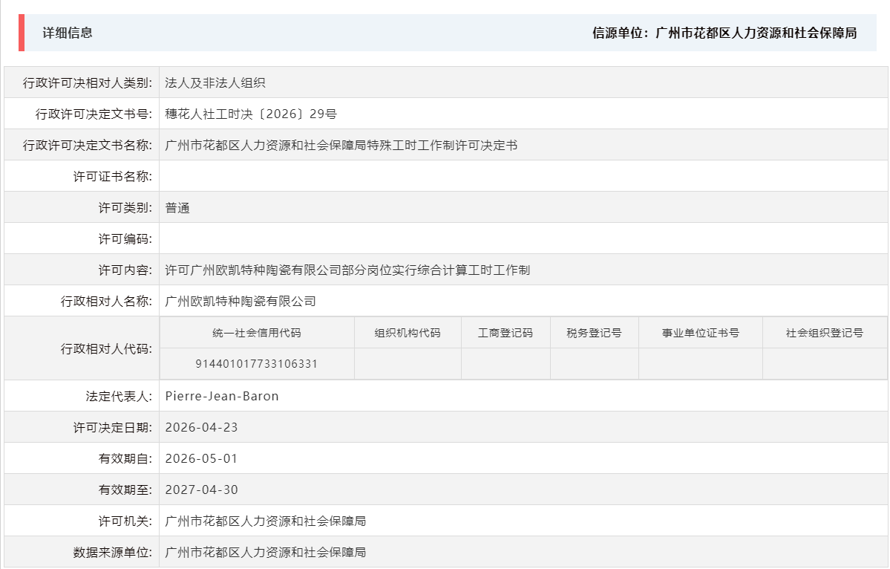This screenshot has height=569, width=890.
Task: Click the 许可编码 label
Action: pos(125,239)
